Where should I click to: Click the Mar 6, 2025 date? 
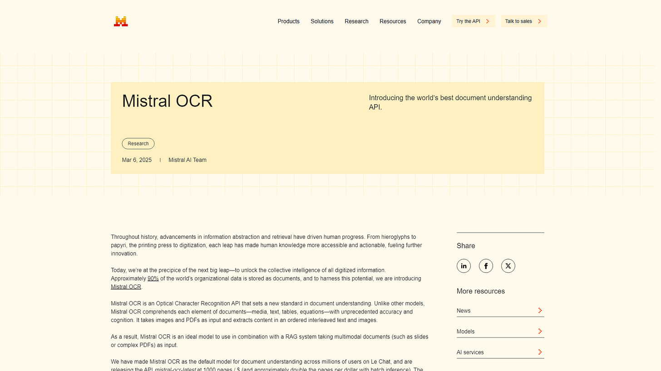[137, 160]
